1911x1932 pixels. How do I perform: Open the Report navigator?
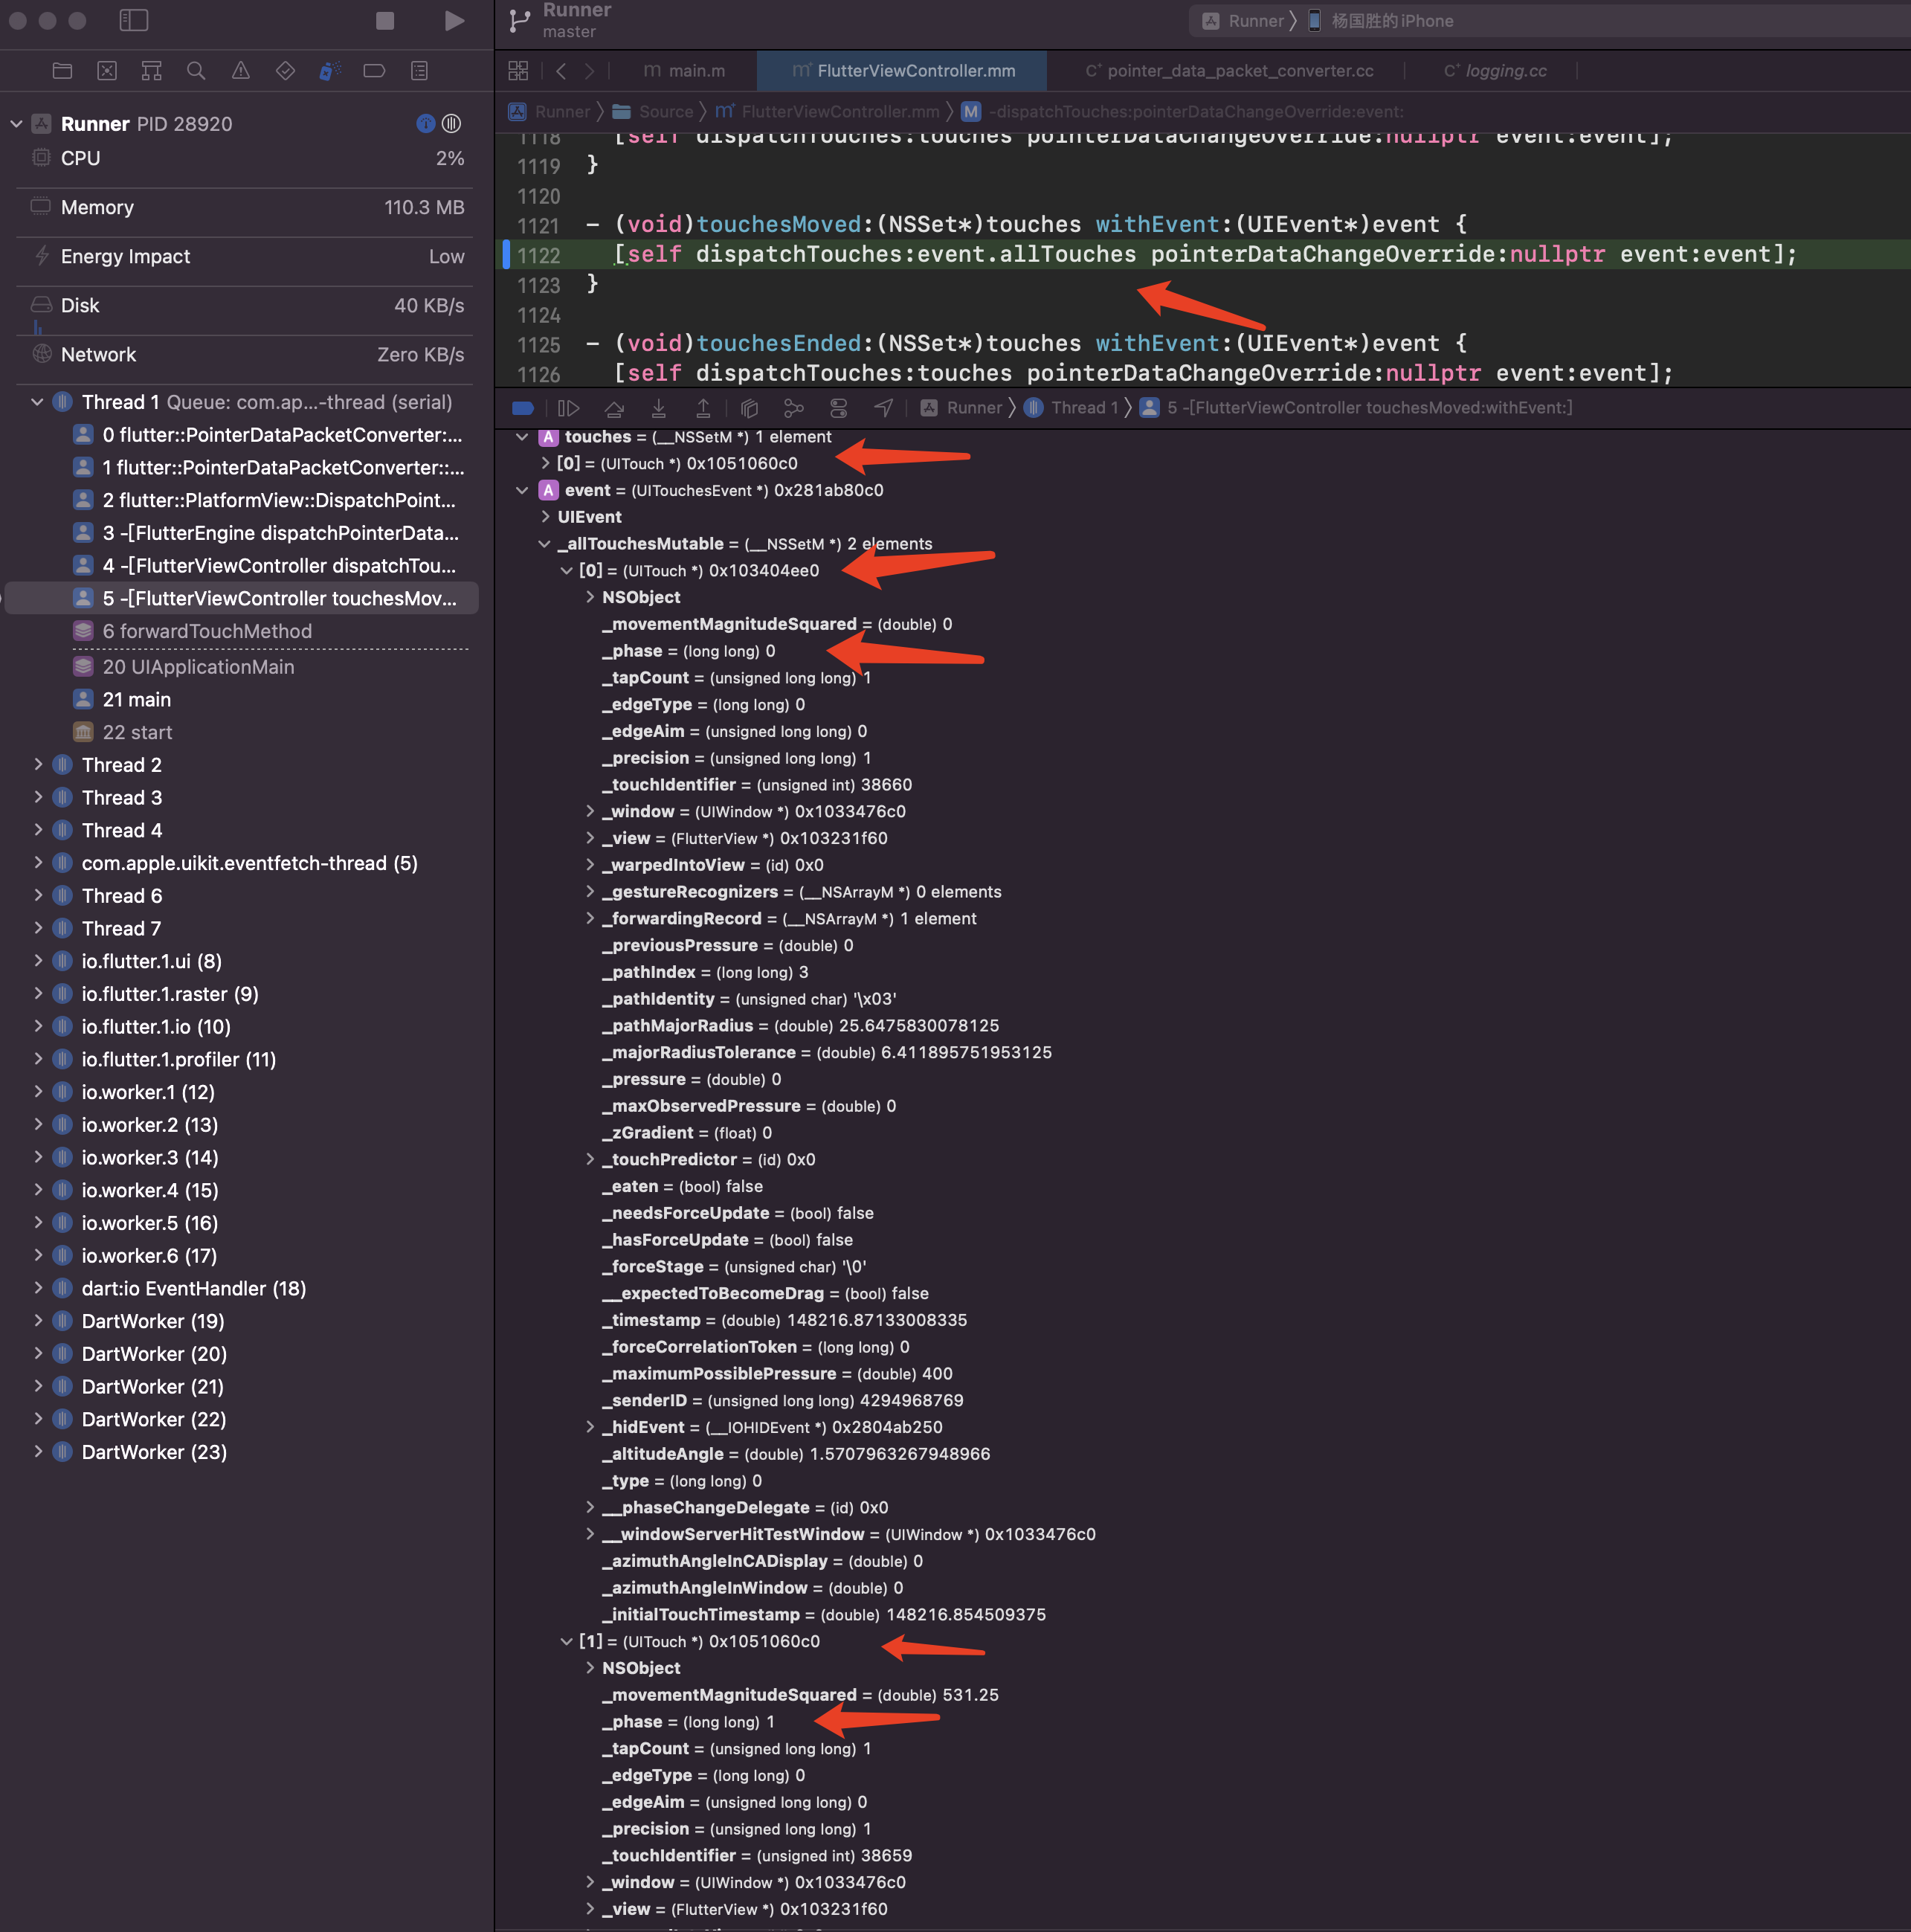[419, 70]
